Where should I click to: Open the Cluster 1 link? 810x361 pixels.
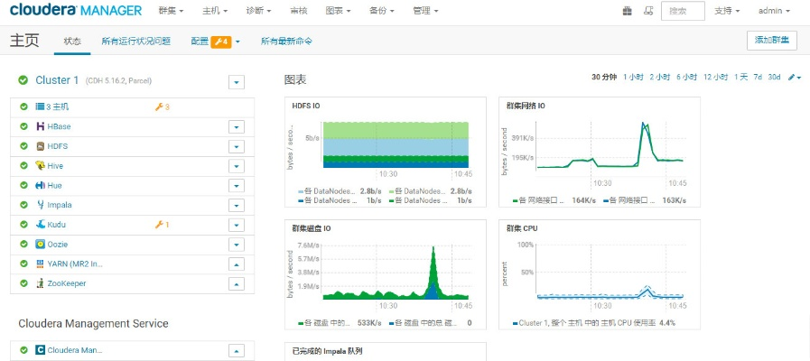(57, 80)
